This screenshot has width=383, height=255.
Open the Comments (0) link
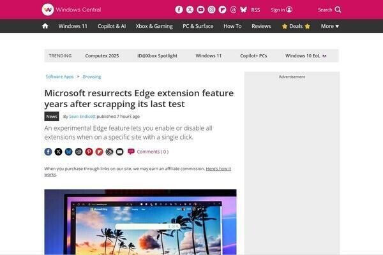pos(153,152)
